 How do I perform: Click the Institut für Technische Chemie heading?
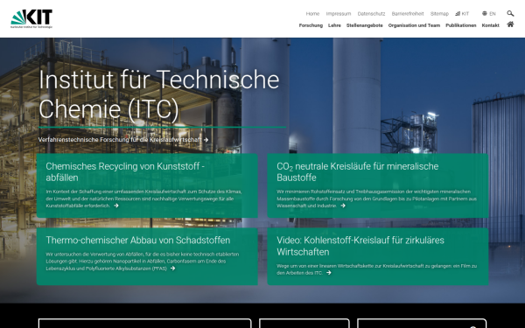[159, 94]
